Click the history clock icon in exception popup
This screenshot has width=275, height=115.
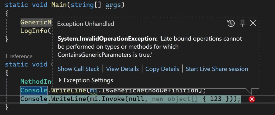pos(231,24)
